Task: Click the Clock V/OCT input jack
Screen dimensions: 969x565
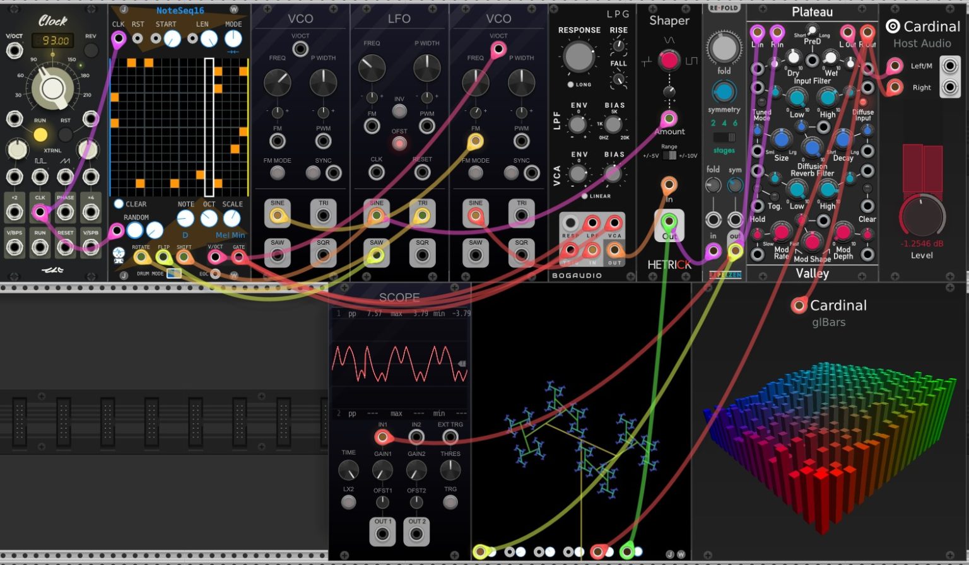Action: click(x=15, y=50)
